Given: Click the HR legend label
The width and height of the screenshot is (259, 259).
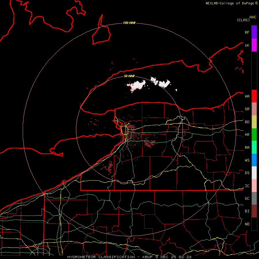Looking at the screenshot, I should [247, 135].
